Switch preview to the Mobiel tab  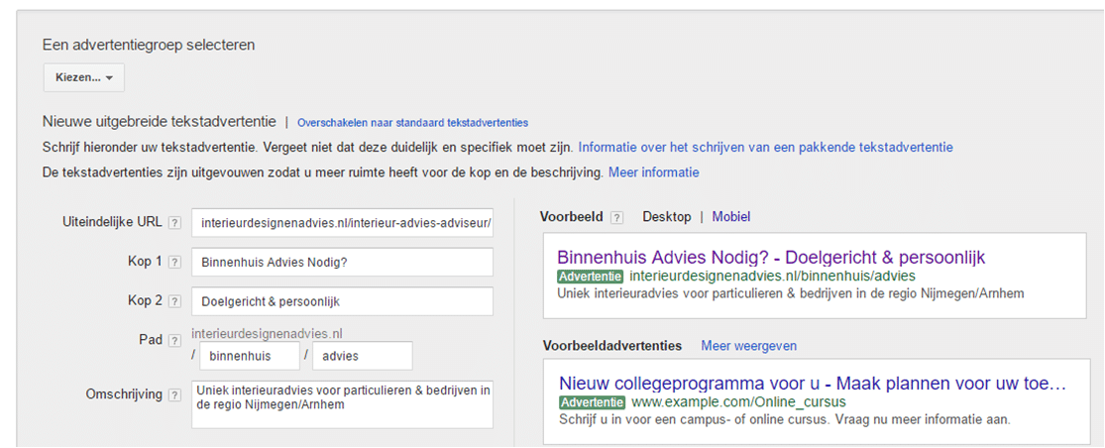[730, 217]
